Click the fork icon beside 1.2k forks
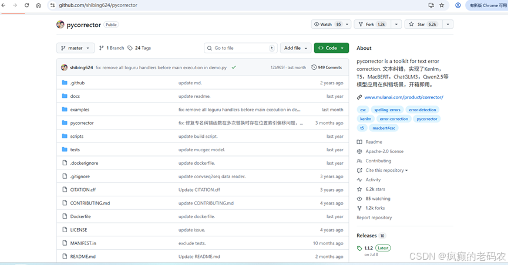 [x=359, y=208]
